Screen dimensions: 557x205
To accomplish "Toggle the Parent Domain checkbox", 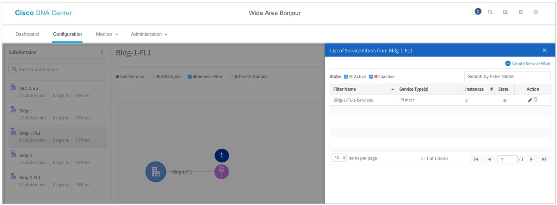I will coord(231,77).
